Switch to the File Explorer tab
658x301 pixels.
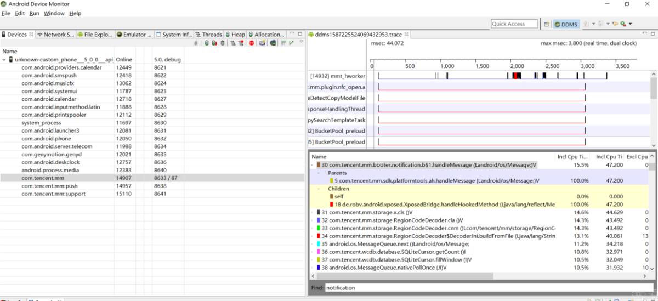click(95, 34)
